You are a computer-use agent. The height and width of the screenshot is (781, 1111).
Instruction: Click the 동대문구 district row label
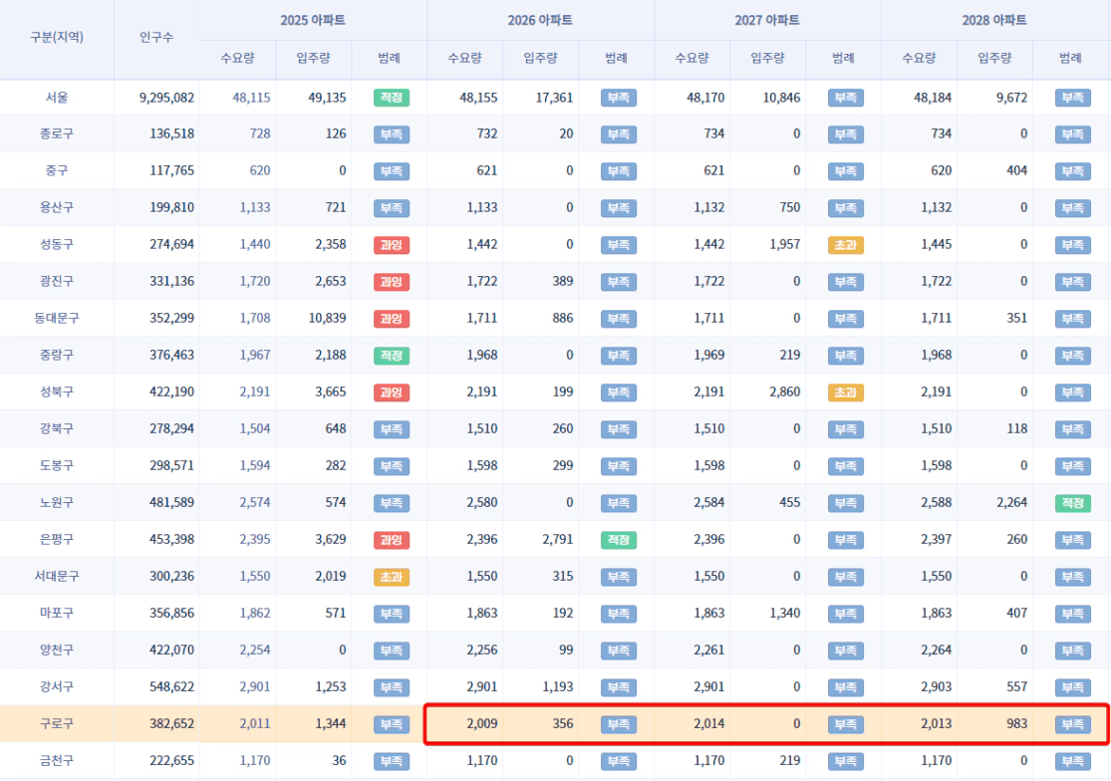click(x=57, y=318)
